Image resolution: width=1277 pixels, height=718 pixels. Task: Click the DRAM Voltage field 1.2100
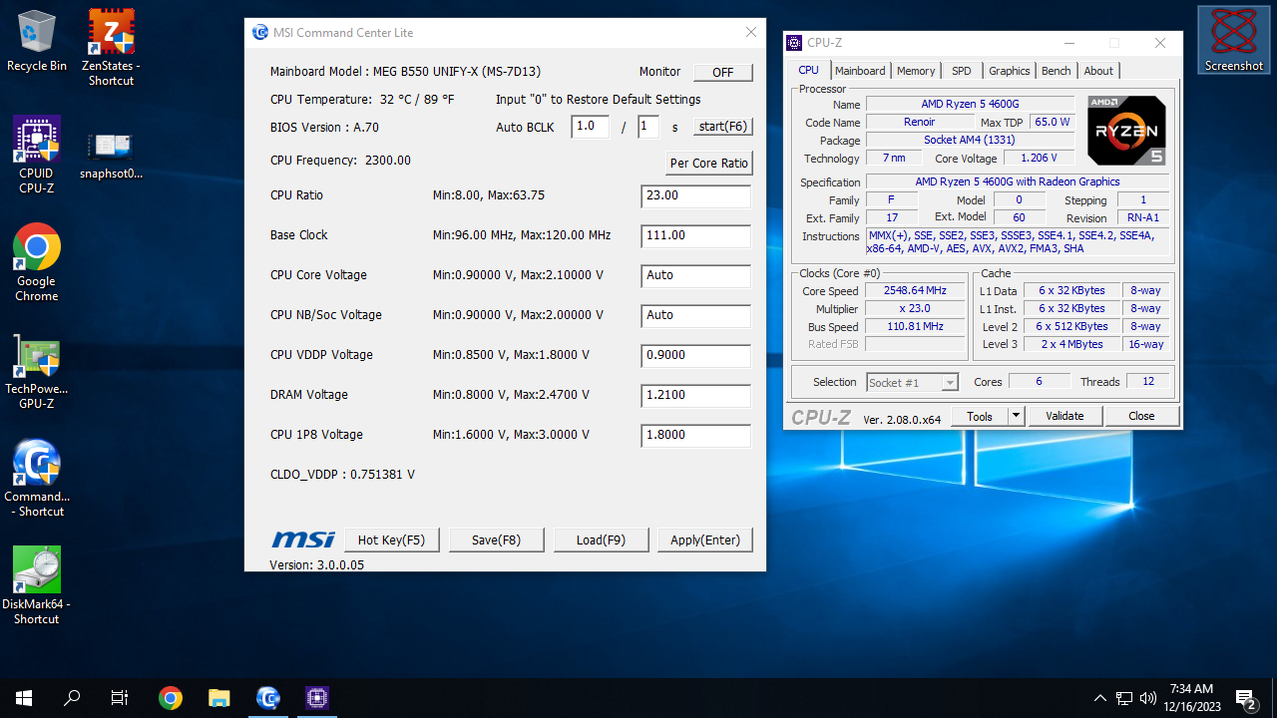tap(695, 396)
